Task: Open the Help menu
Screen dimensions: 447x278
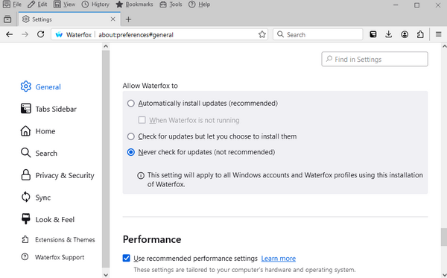Action: pyautogui.click(x=199, y=4)
